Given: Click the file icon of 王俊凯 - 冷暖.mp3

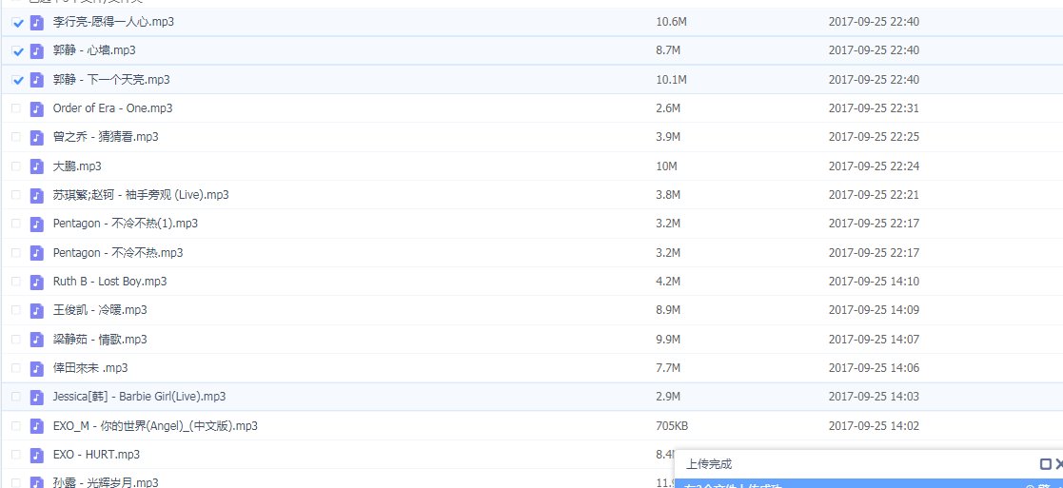Looking at the screenshot, I should click(x=37, y=310).
